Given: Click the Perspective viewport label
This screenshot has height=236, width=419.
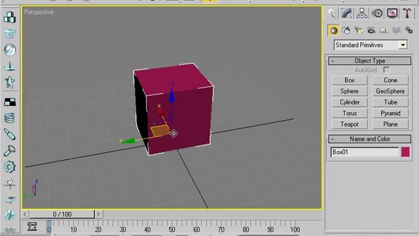Looking at the screenshot, I should (x=39, y=12).
